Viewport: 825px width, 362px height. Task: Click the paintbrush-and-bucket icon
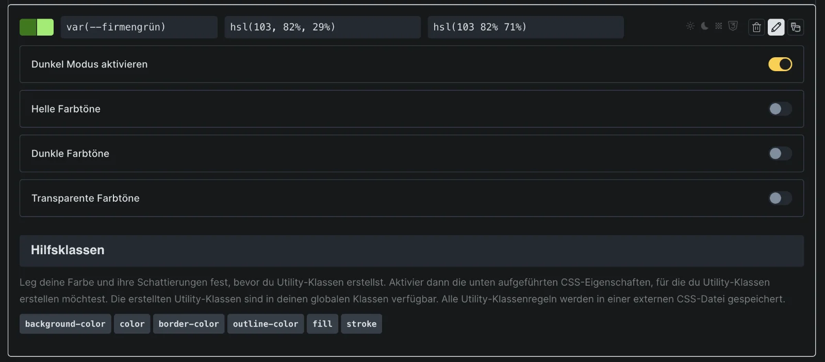click(796, 27)
